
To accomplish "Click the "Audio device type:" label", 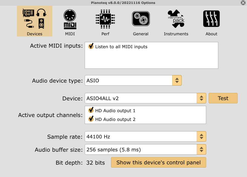I will [57, 81].
